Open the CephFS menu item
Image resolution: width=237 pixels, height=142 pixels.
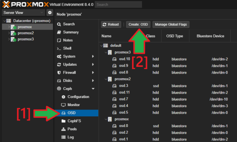76,121
